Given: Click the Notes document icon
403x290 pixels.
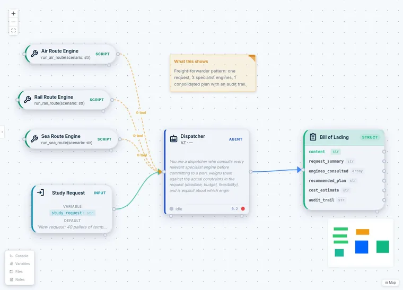Looking at the screenshot, I should tap(11, 279).
